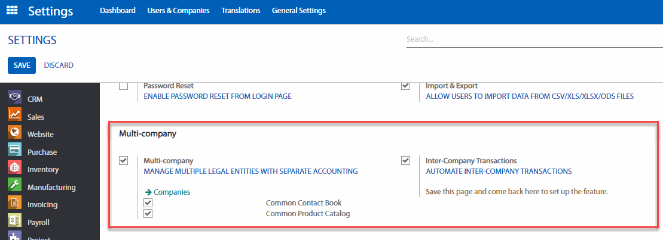Select the Website globe icon
This screenshot has height=240, width=663.
[x=16, y=133]
